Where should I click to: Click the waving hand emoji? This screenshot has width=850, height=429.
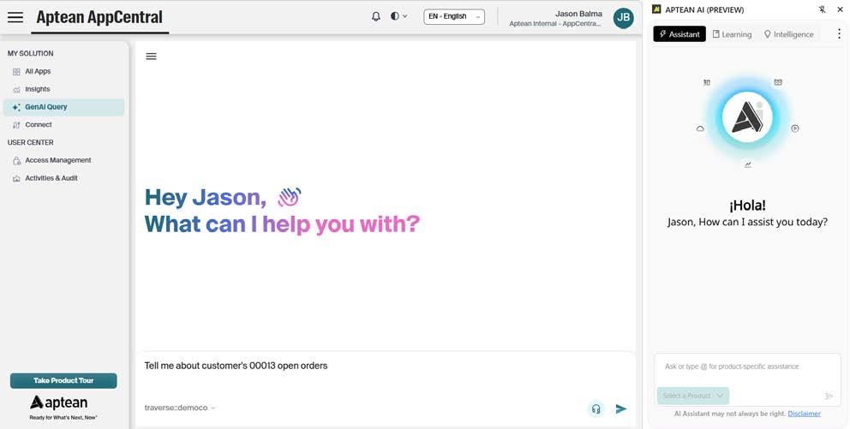pyautogui.click(x=289, y=197)
